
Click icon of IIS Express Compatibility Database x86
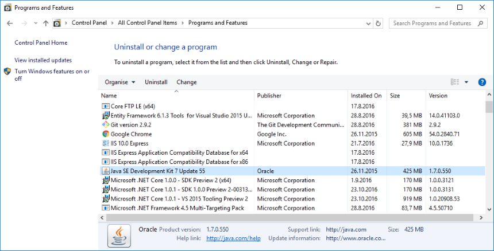(106, 162)
